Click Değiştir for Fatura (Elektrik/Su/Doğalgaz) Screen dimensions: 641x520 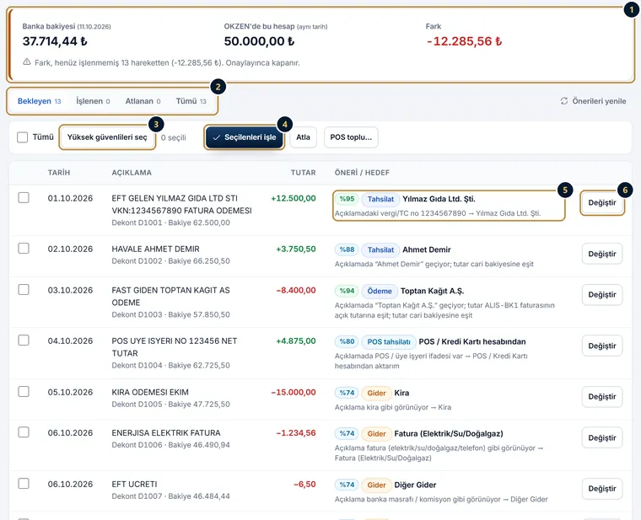click(601, 437)
